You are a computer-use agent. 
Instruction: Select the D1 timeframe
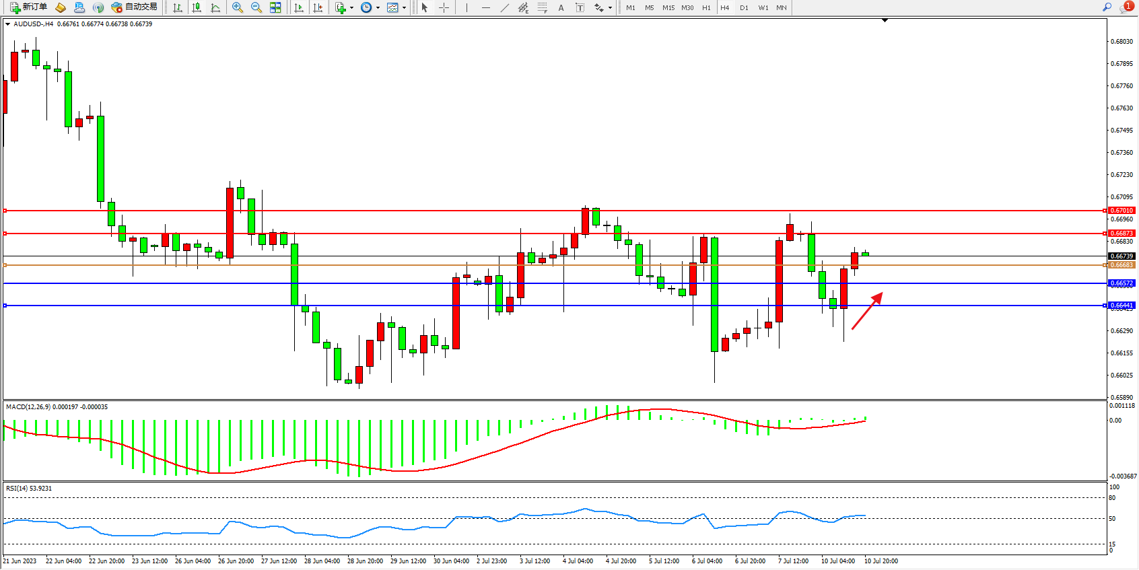[x=744, y=7]
